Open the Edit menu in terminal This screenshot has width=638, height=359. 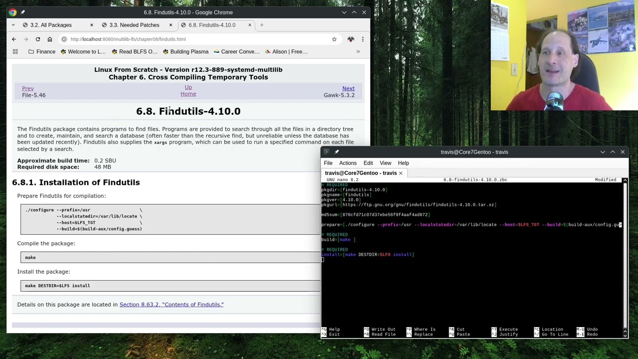pyautogui.click(x=368, y=163)
